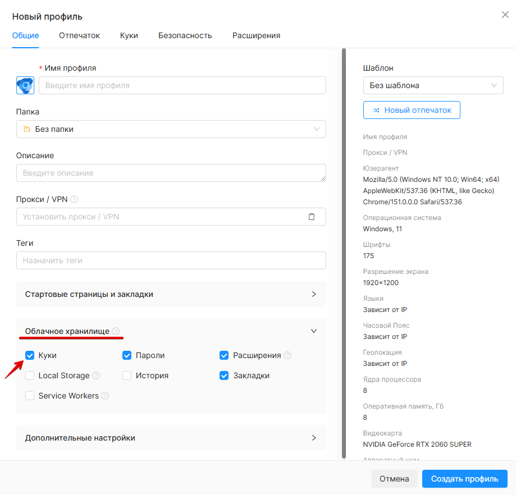Expand the Дополнительные настройки section

[x=171, y=438]
